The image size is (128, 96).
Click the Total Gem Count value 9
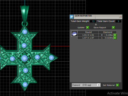118,21
